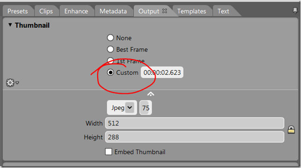301x168 pixels.
Task: Select the Custom thumbnail radio button
Action: click(110, 73)
